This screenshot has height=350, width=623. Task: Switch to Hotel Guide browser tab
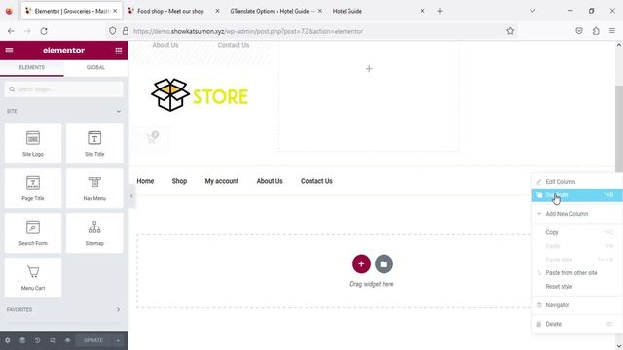point(378,11)
